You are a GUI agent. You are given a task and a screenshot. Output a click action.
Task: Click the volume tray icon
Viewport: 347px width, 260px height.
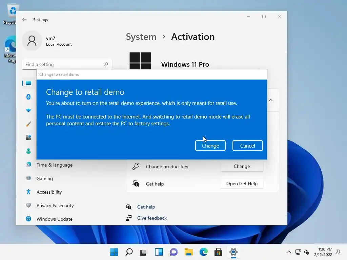tap(307, 252)
